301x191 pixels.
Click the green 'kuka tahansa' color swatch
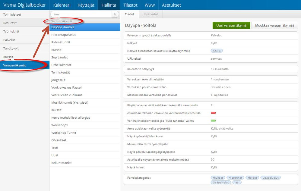[x=213, y=121]
